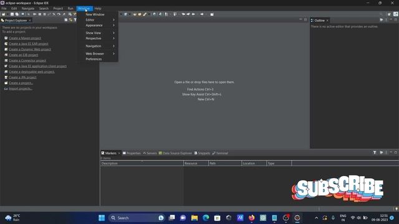Click the Project Explorer filter icon
This screenshot has height=224, width=399.
point(75,20)
